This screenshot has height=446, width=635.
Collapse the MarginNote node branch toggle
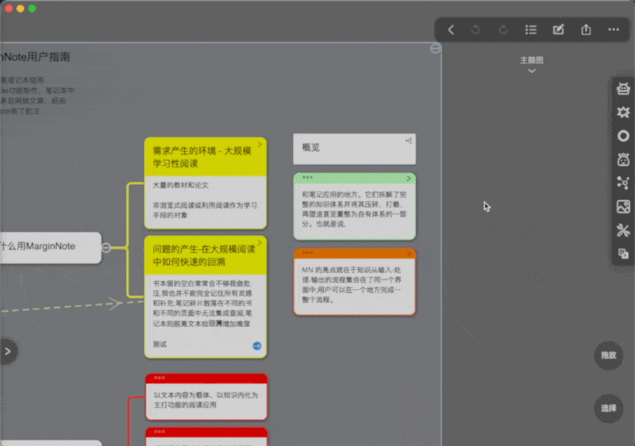pyautogui.click(x=106, y=248)
